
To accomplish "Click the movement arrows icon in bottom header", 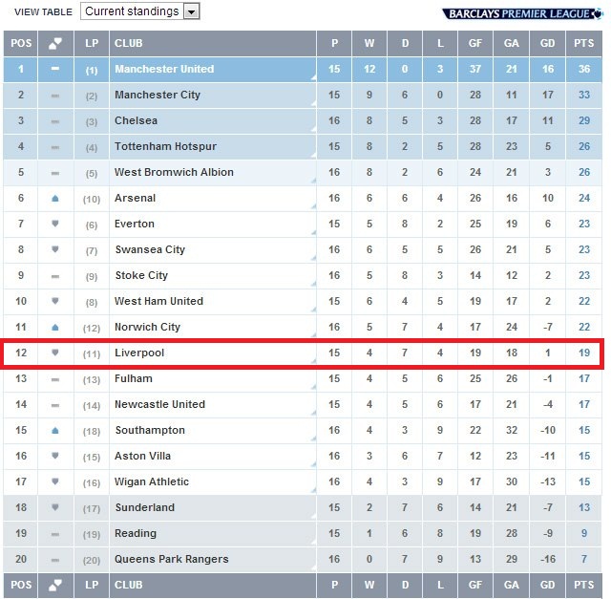I will (x=55, y=585).
